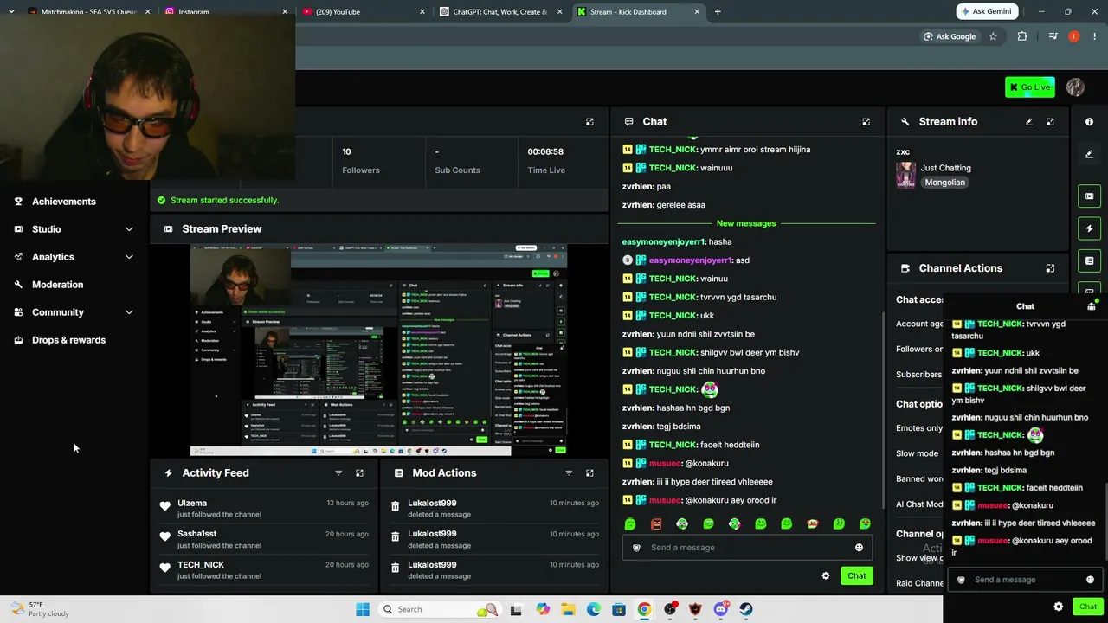Expand the session stats panel
Image resolution: width=1108 pixels, height=623 pixels.
coord(589,122)
